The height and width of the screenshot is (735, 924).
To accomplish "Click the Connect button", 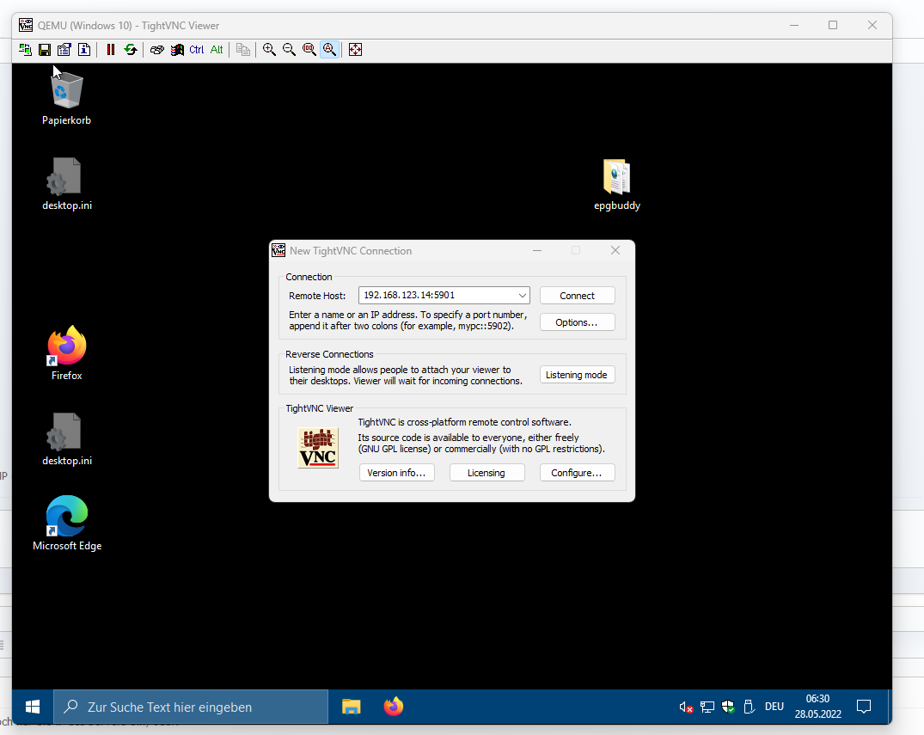I will (x=577, y=296).
